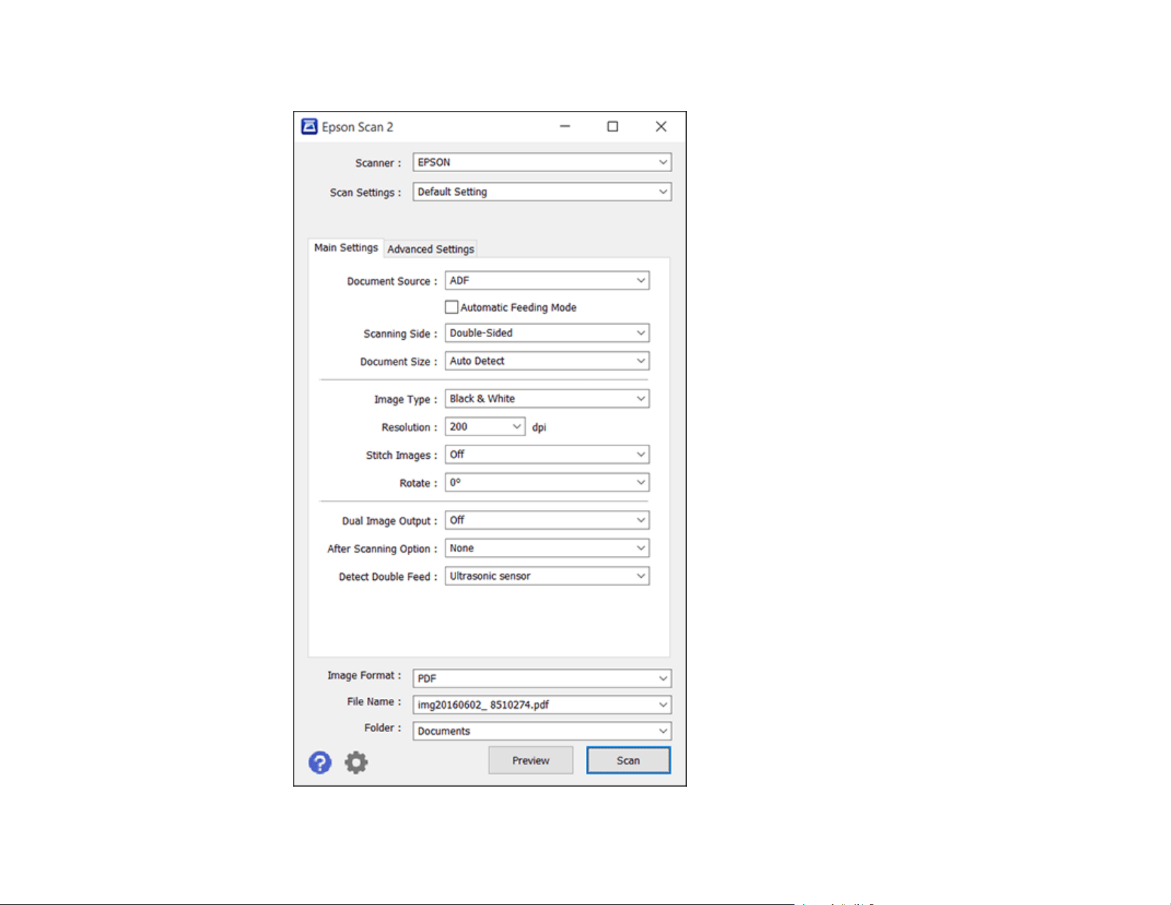Open the Configuration gear icon

click(x=356, y=762)
